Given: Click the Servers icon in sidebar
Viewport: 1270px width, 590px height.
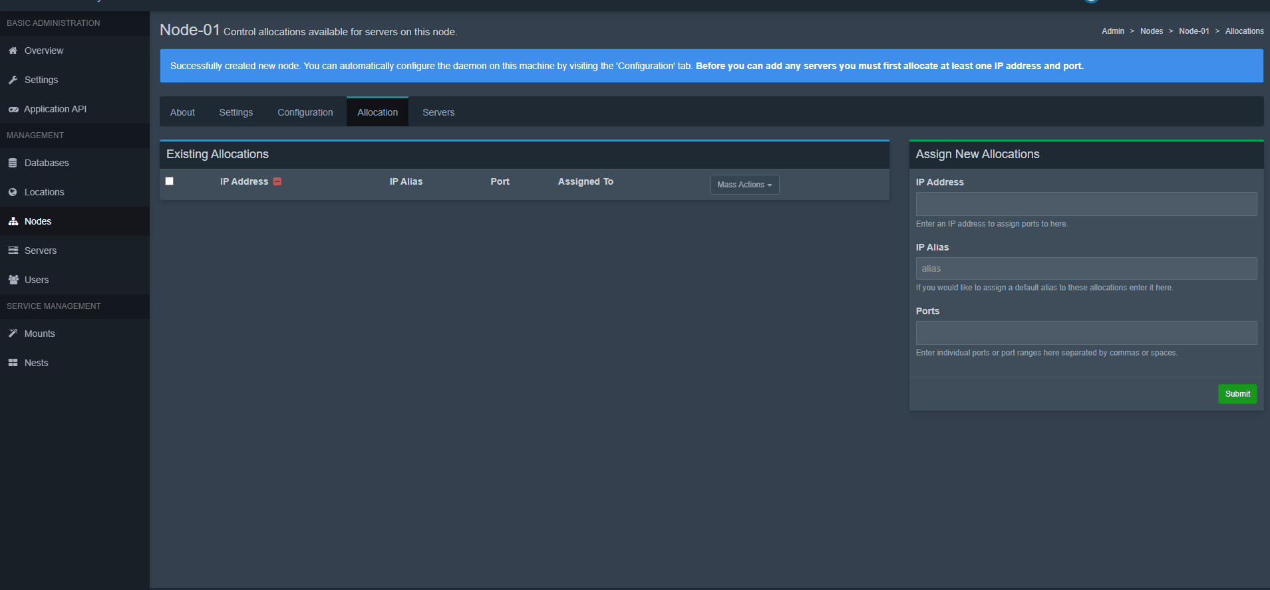Looking at the screenshot, I should pyautogui.click(x=13, y=250).
